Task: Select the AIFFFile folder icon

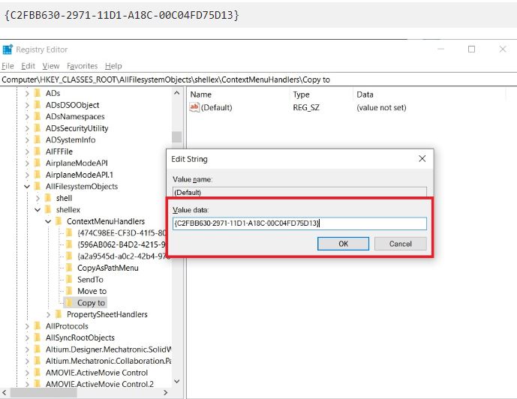Action: coord(38,151)
